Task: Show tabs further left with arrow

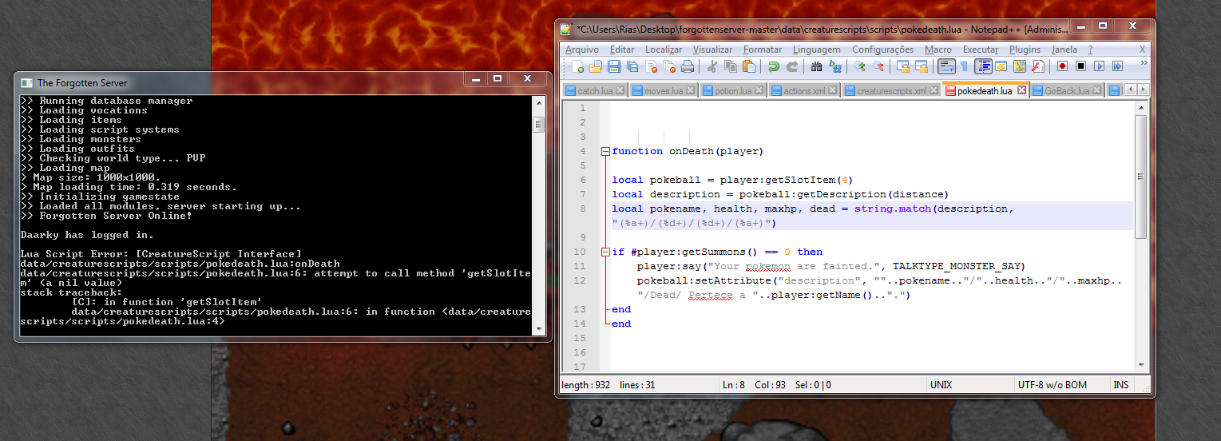Action: 1130,90
